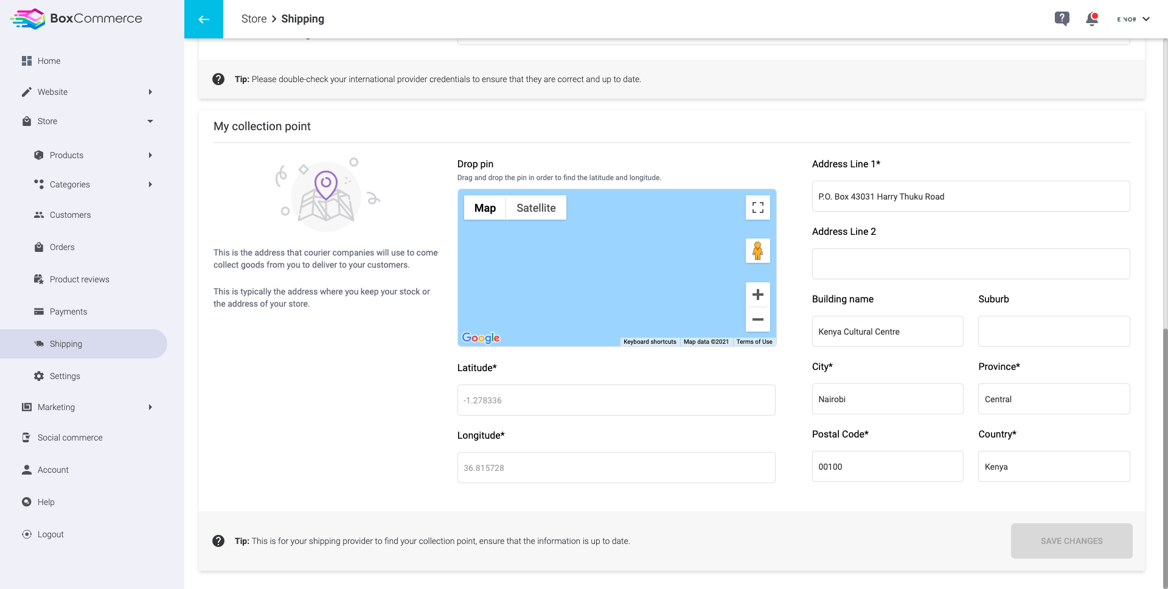Click the back arrow button
The height and width of the screenshot is (589, 1168).
pos(204,19)
